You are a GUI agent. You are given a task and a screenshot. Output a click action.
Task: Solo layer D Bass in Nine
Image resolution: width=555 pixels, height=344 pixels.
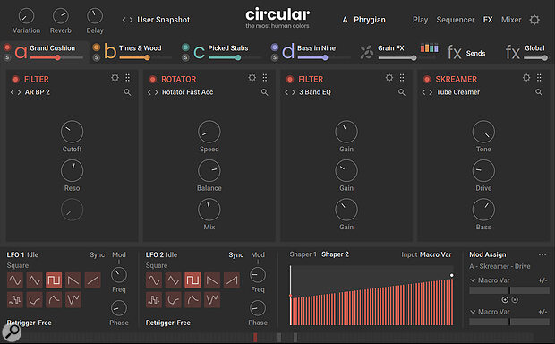(x=275, y=57)
